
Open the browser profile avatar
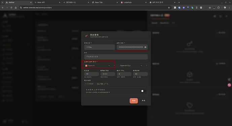(x=225, y=7)
